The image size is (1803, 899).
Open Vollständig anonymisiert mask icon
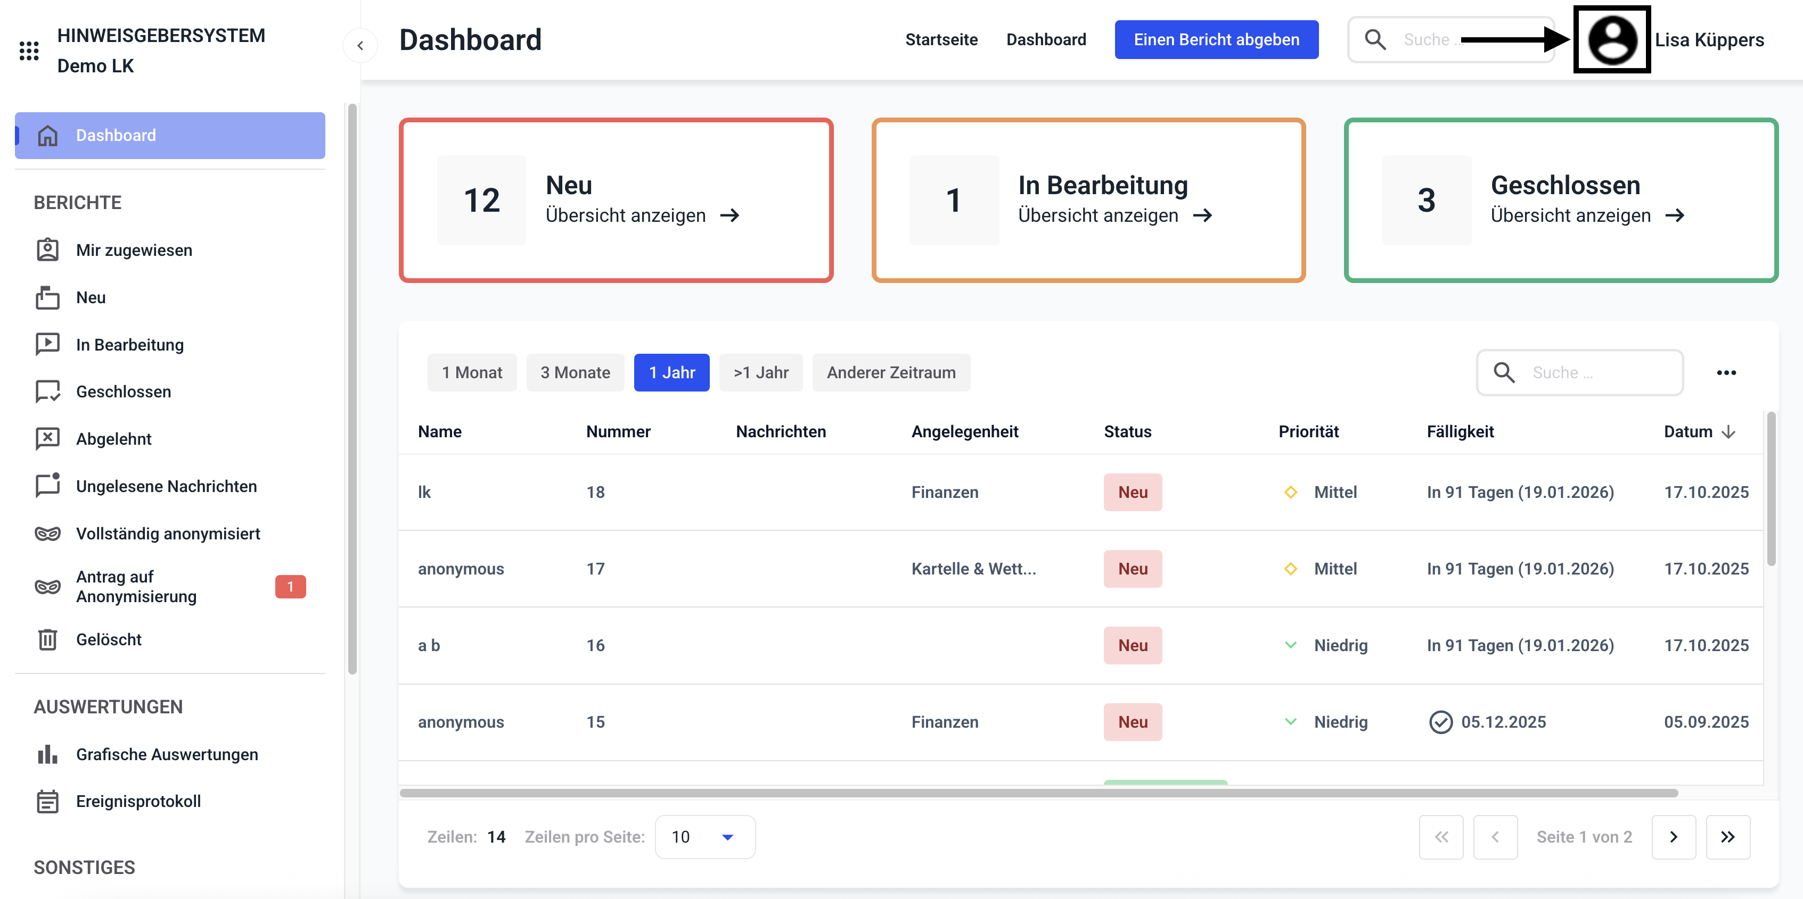tap(47, 534)
